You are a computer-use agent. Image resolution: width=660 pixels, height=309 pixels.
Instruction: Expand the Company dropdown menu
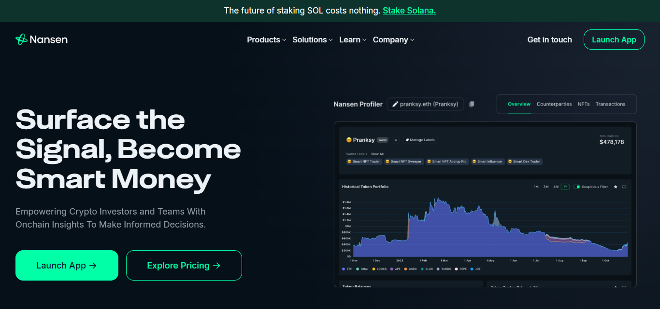click(393, 40)
